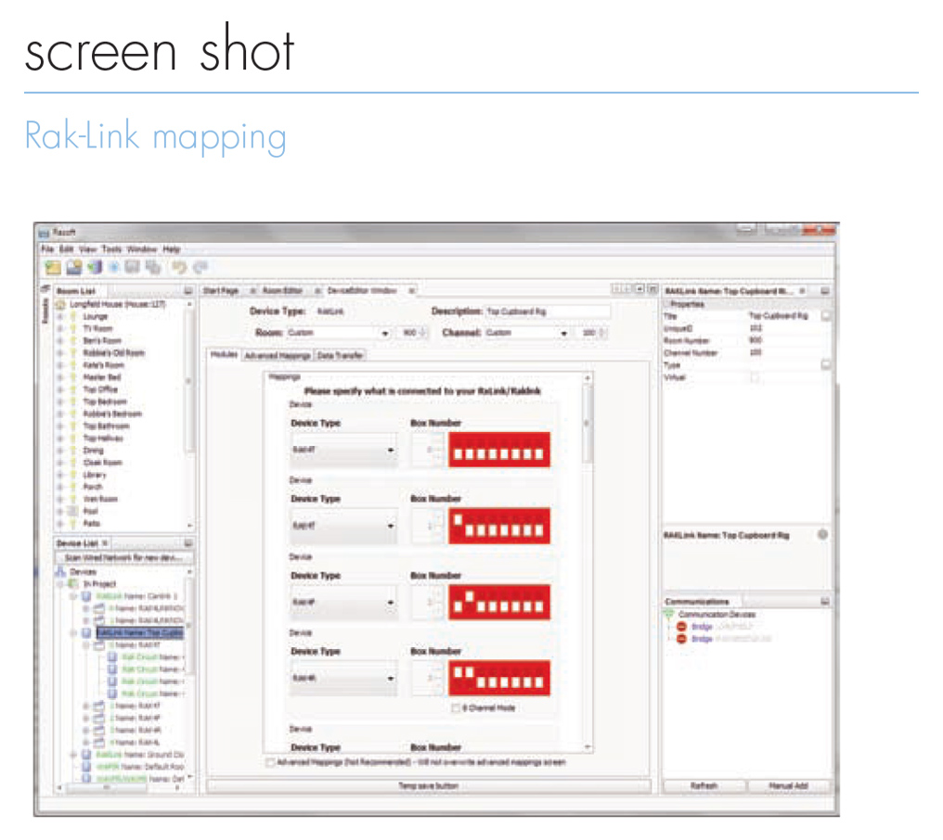This screenshot has height=840, width=943.
Task: Select the Modules tab
Action: click(224, 354)
